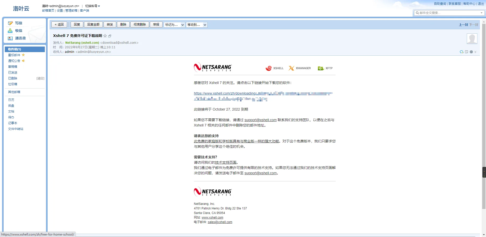The image size is (486, 237).
Task: Open the 草稿箱 drafts folder
Action: click(13, 67)
